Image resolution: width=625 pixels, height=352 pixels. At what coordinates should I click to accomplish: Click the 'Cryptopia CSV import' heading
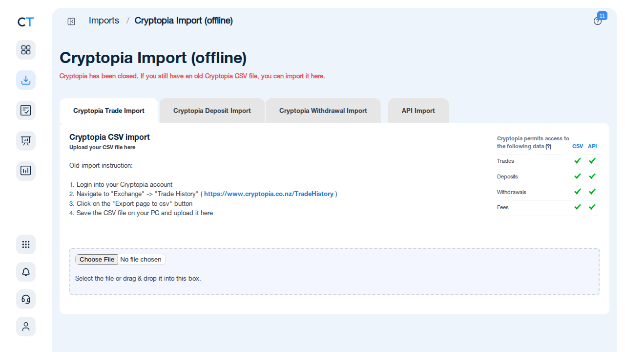click(109, 137)
